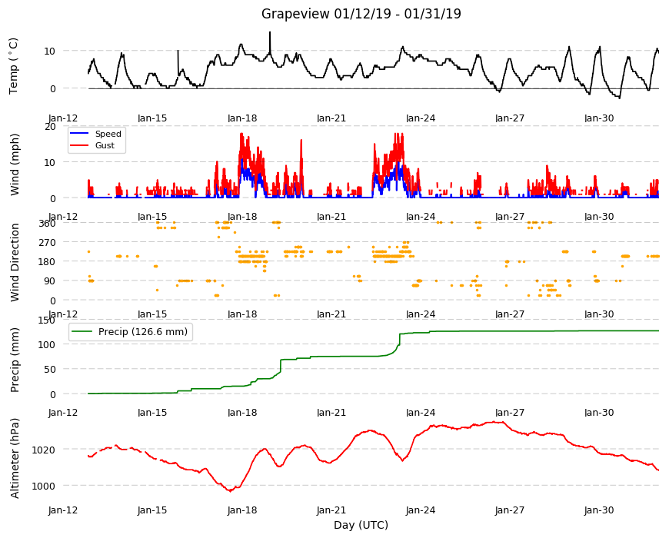
Task: Click the Day (UTC) x-axis label
Action: (361, 525)
